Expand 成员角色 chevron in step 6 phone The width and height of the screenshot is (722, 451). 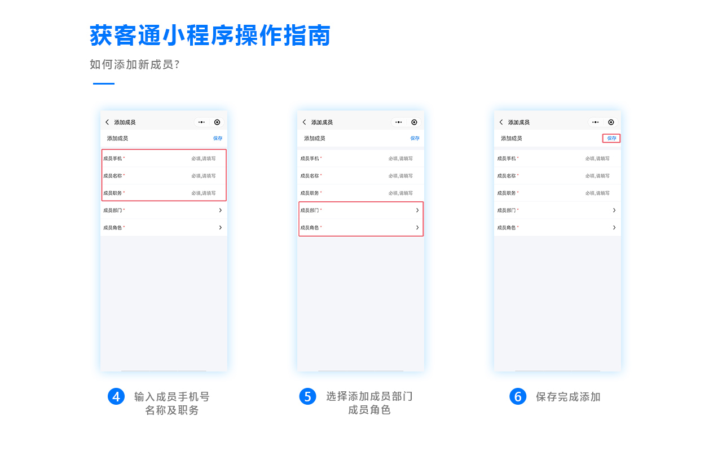(614, 228)
